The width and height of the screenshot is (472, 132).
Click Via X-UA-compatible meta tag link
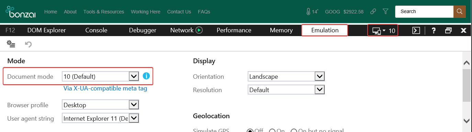[105, 88]
